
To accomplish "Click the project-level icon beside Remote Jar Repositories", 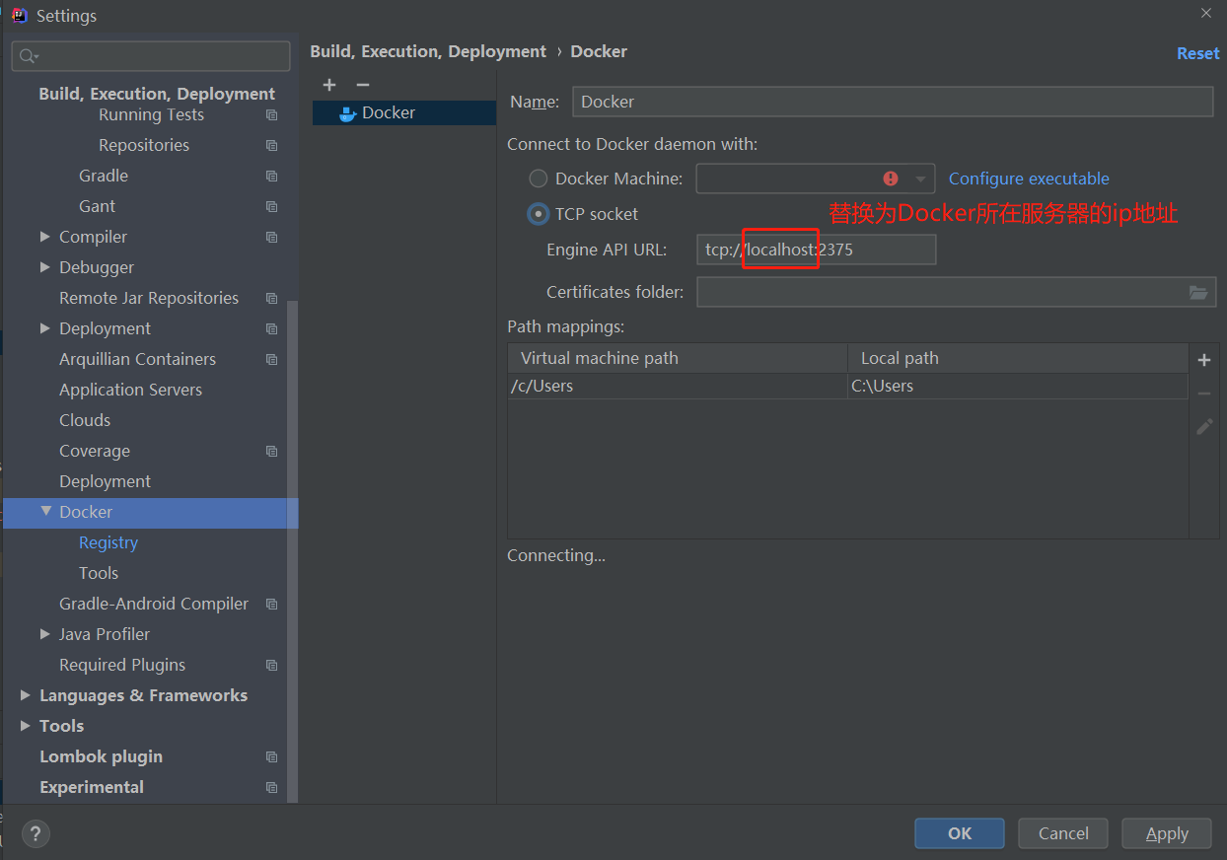I will pos(272,299).
